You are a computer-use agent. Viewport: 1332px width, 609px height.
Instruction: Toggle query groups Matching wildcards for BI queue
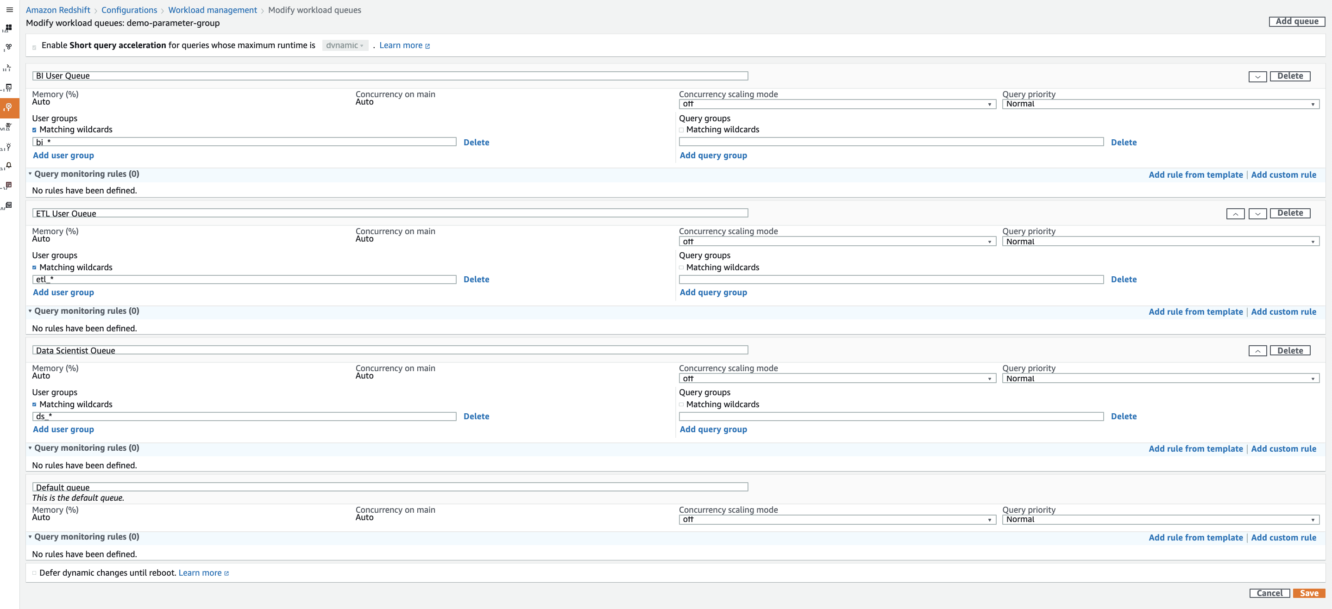tap(681, 130)
